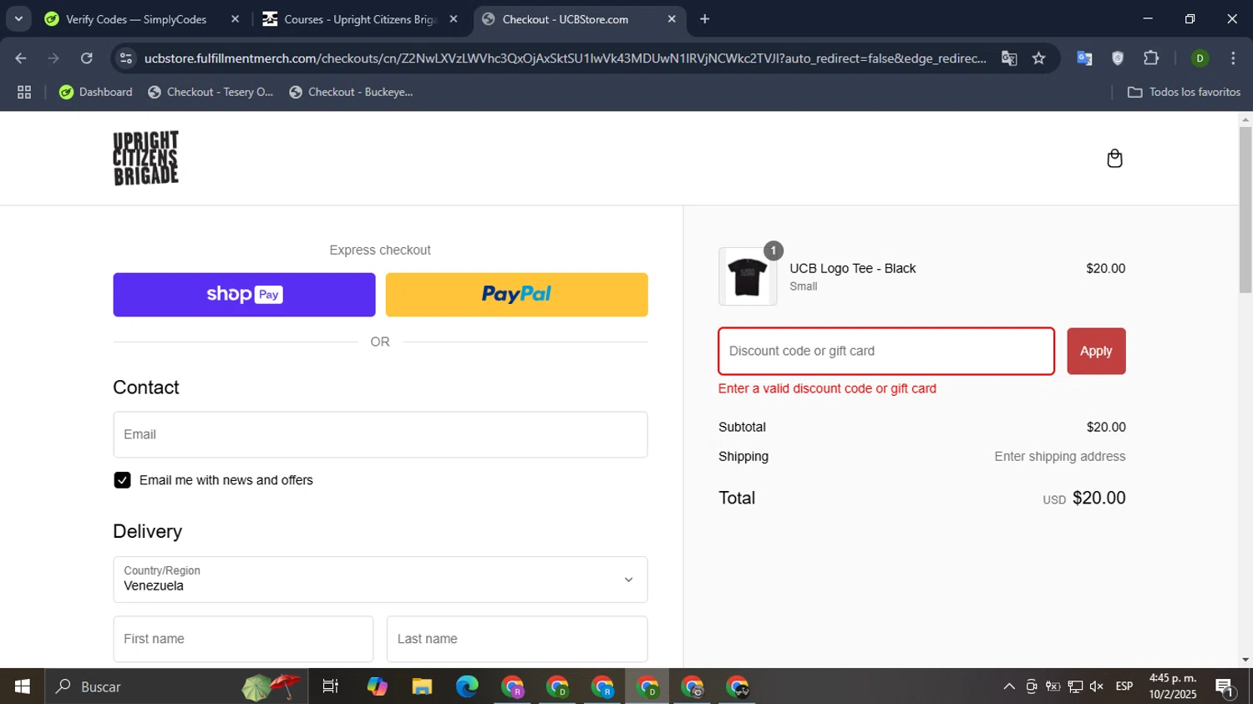
Task: Click the ESP language indicator
Action: point(1124,686)
